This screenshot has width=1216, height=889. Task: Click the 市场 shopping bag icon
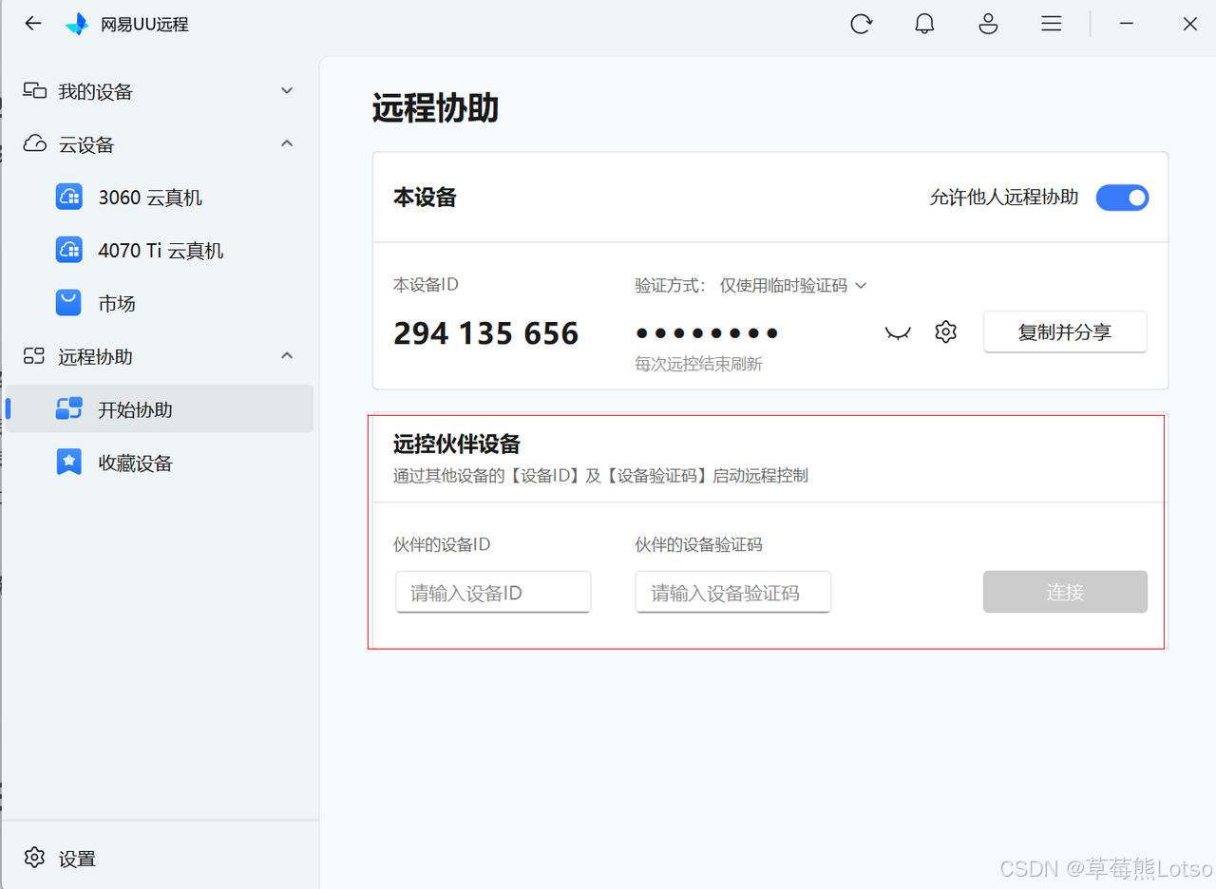click(69, 303)
